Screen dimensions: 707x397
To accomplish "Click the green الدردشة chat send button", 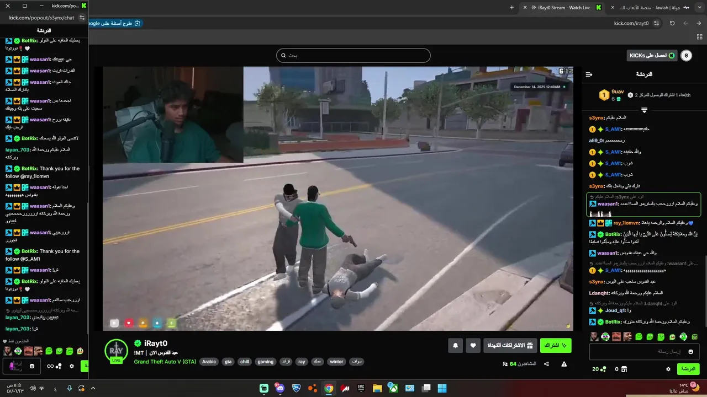I will tap(688, 369).
